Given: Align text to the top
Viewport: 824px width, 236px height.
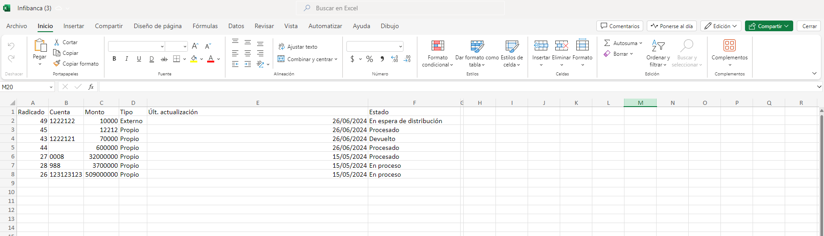Looking at the screenshot, I should pyautogui.click(x=235, y=42).
